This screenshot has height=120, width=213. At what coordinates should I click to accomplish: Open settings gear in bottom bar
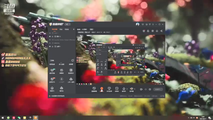click(x=150, y=89)
